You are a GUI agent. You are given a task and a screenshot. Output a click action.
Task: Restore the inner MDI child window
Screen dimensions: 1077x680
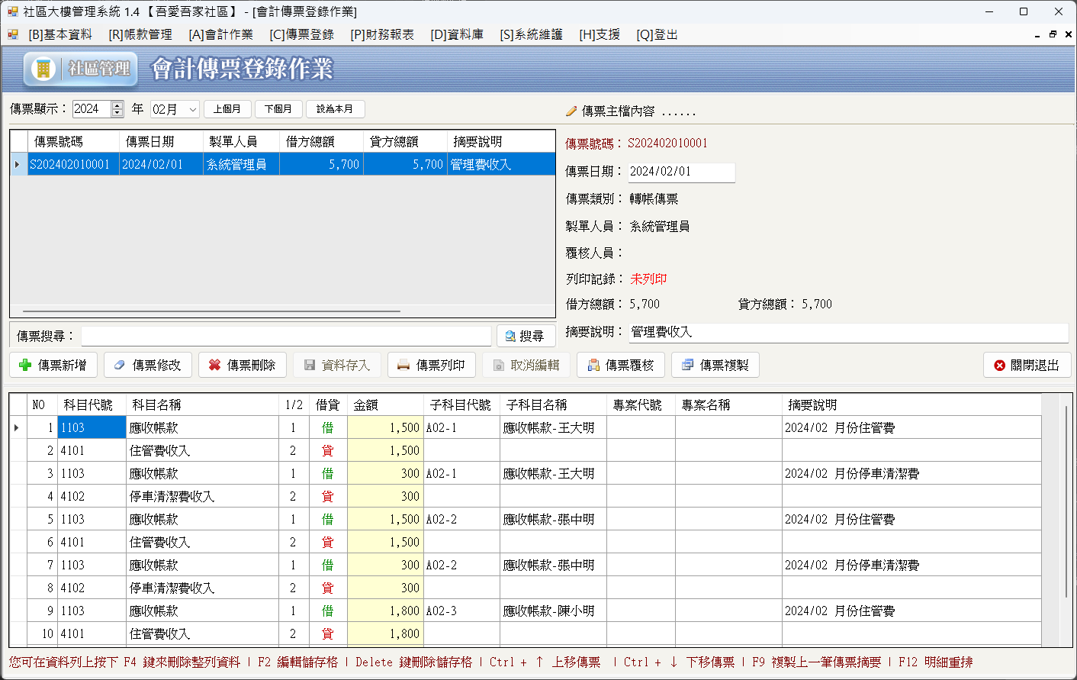(1053, 34)
